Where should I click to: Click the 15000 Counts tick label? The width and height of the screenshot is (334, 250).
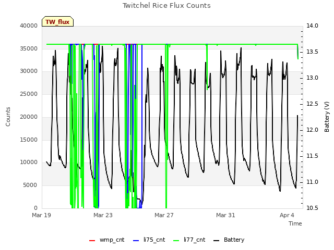[x=29, y=140]
